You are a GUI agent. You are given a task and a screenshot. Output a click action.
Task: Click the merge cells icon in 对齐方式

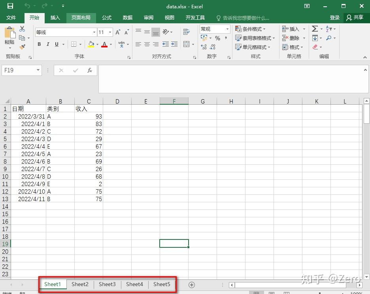tap(185, 43)
